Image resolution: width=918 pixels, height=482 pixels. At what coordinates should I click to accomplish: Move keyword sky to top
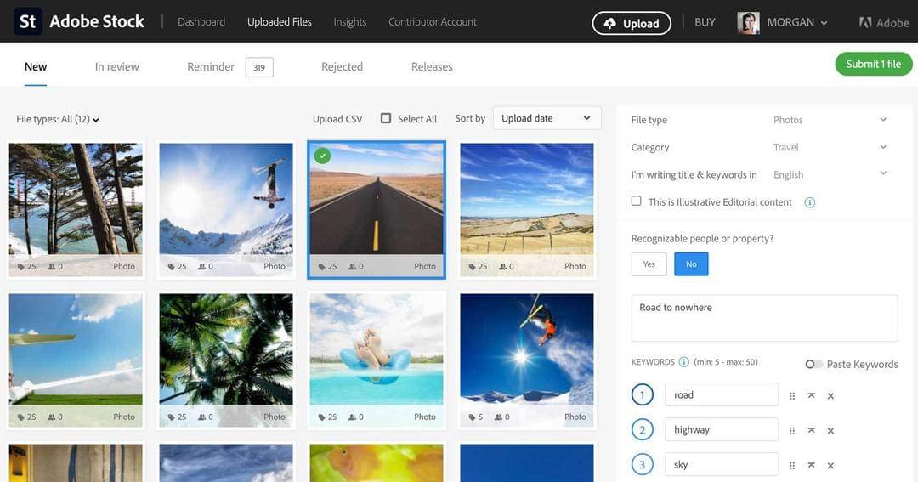coord(812,466)
